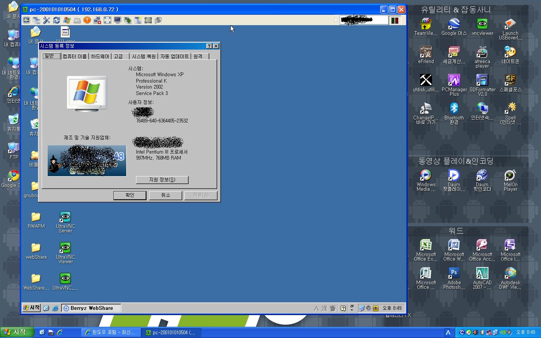
Task: Click the 일반 tab
Action: 51,56
